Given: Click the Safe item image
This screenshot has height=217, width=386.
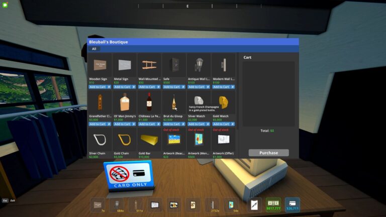Looking at the screenshot, I should click(x=174, y=65).
